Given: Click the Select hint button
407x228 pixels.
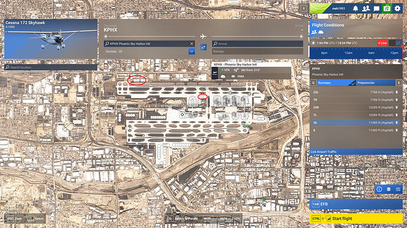Looking at the screenshot, I should point(35,219).
